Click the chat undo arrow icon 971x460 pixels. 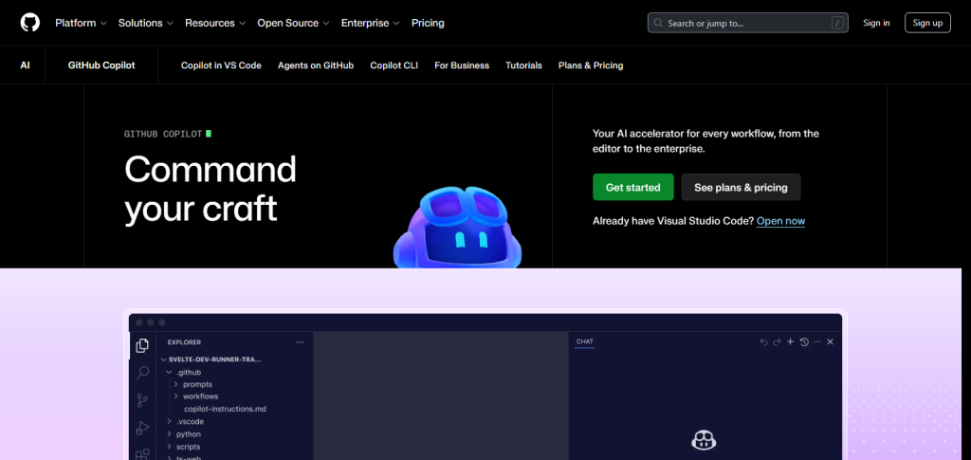pyautogui.click(x=763, y=341)
